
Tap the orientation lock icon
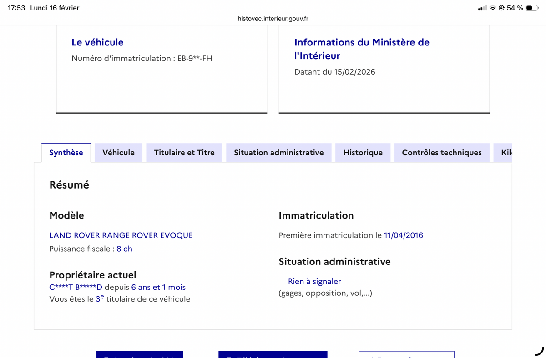coord(501,8)
